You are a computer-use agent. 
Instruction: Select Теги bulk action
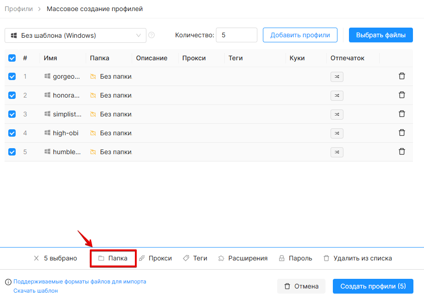(x=195, y=259)
